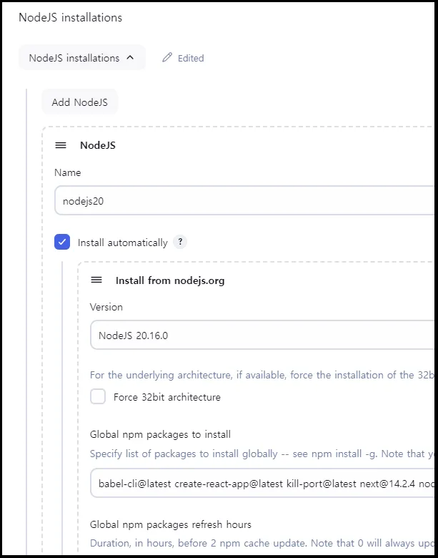
Task: Select the Install from nodejs.org heading
Action: 170,280
